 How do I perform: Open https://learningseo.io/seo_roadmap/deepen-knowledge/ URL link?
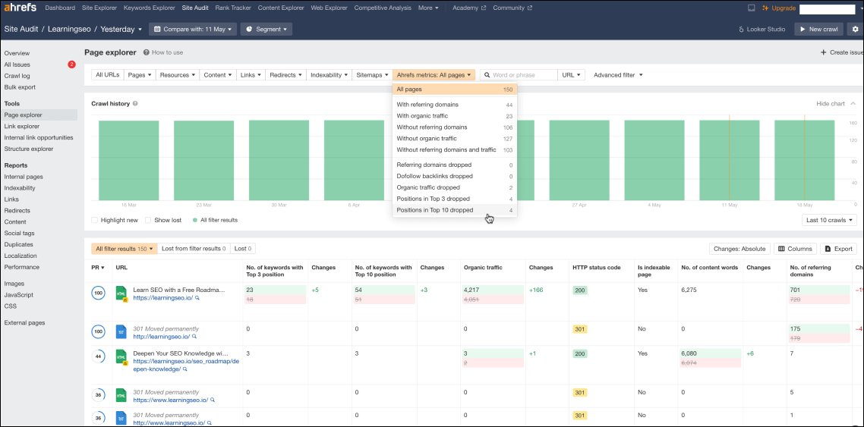(186, 366)
